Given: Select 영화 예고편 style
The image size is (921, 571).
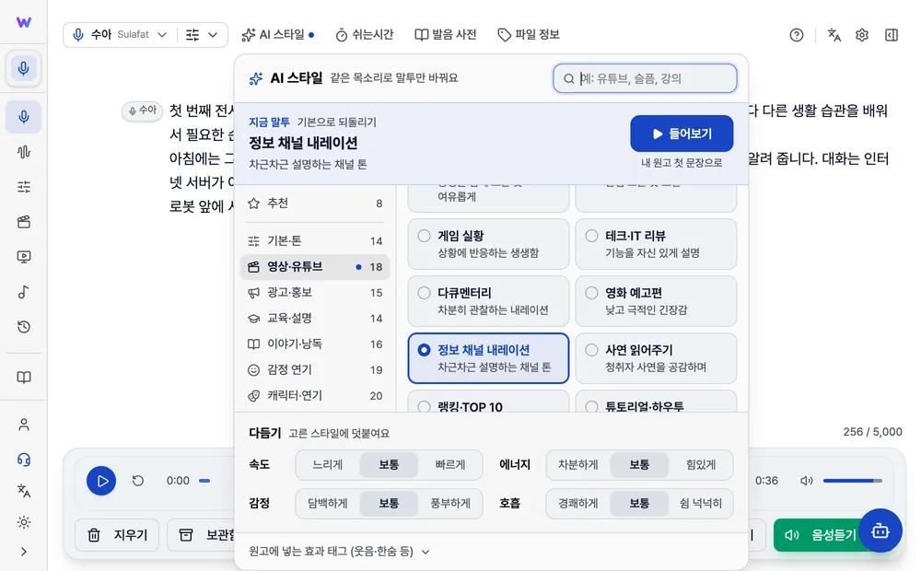Looking at the screenshot, I should click(656, 301).
